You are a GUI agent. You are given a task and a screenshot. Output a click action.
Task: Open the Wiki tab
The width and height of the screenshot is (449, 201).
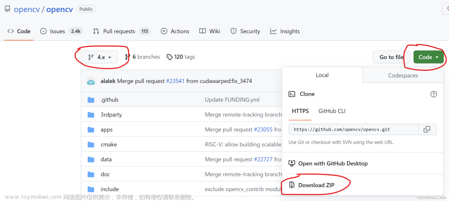210,31
